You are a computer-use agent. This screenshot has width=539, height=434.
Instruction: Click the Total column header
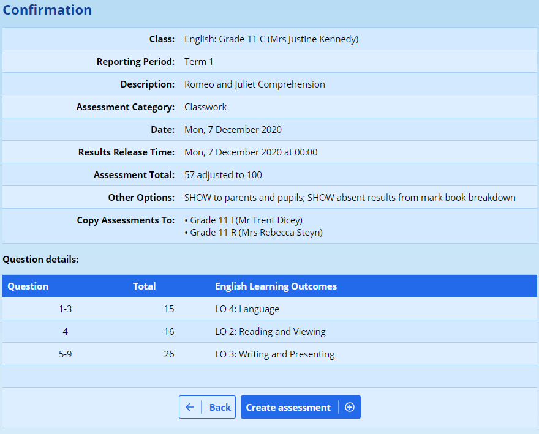click(144, 286)
